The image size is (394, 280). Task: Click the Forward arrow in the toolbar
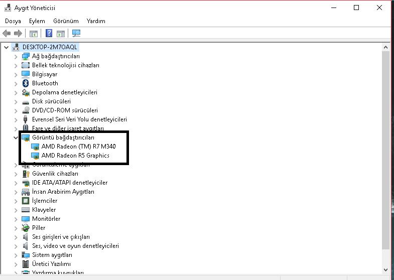coord(18,34)
